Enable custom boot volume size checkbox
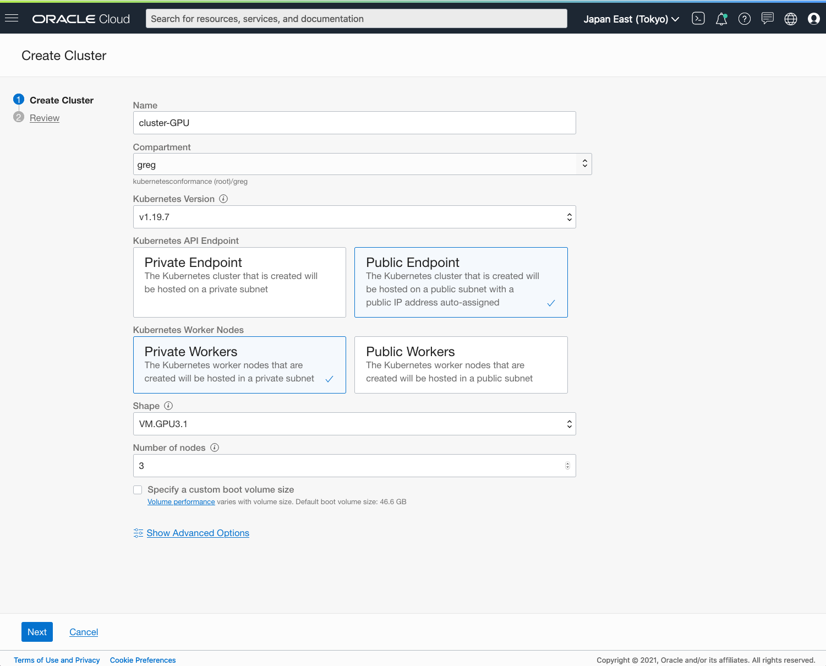This screenshot has height=666, width=826. (x=137, y=489)
